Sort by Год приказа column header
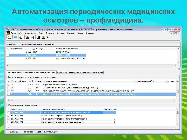This screenshot has height=140, width=187. (x=21, y=48)
